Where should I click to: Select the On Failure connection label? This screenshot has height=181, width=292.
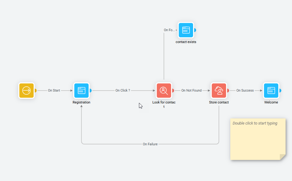pyautogui.click(x=150, y=144)
